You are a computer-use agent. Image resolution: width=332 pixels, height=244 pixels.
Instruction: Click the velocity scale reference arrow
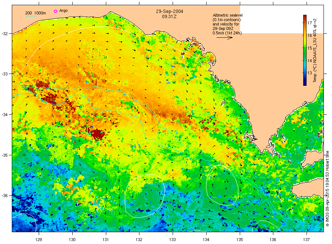coord(225,38)
